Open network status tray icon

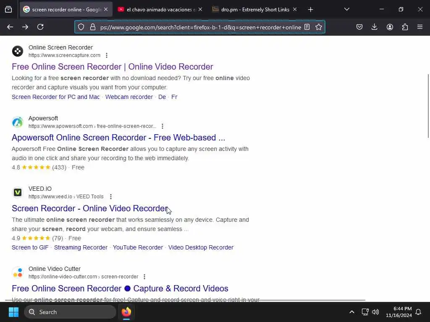click(365, 312)
